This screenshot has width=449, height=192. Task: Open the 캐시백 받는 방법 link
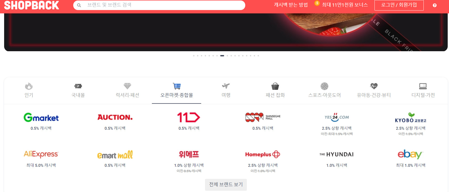(291, 5)
